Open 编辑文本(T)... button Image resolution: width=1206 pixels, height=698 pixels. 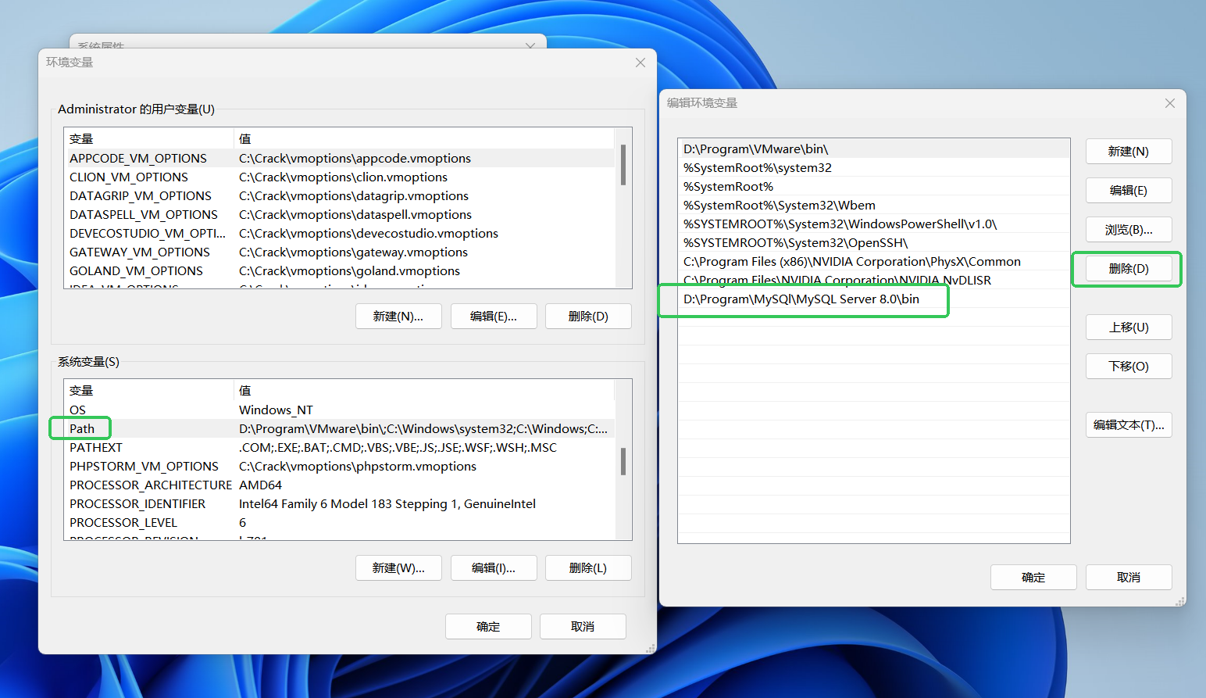click(1129, 425)
